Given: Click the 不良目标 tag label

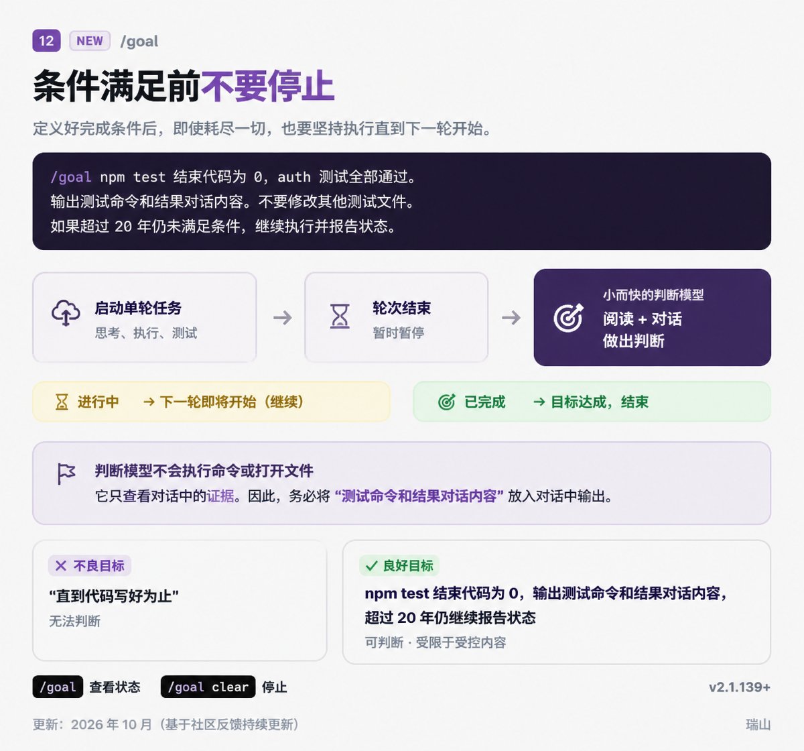Looking at the screenshot, I should [99, 566].
